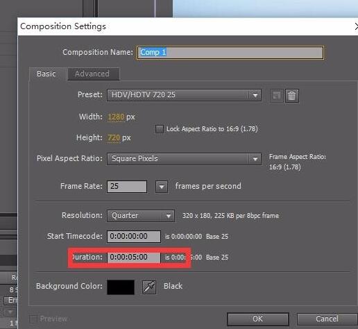358x329 pixels.
Task: Pick background color with the eyedropper
Action: tap(149, 287)
